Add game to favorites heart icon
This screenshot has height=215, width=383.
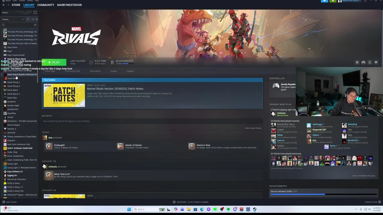coord(376,62)
